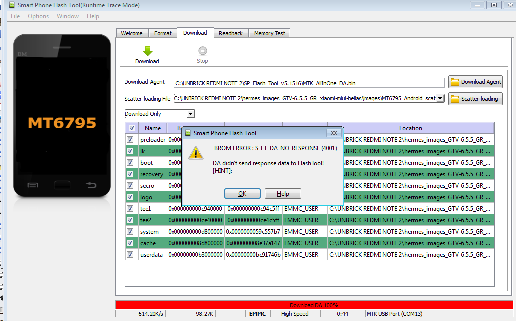This screenshot has width=516, height=321.
Task: Click the Download Agent folder button
Action: (x=475, y=82)
